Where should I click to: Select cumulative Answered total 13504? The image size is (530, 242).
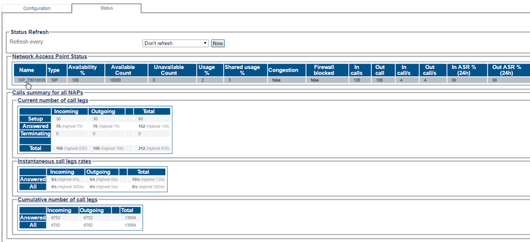130,218
